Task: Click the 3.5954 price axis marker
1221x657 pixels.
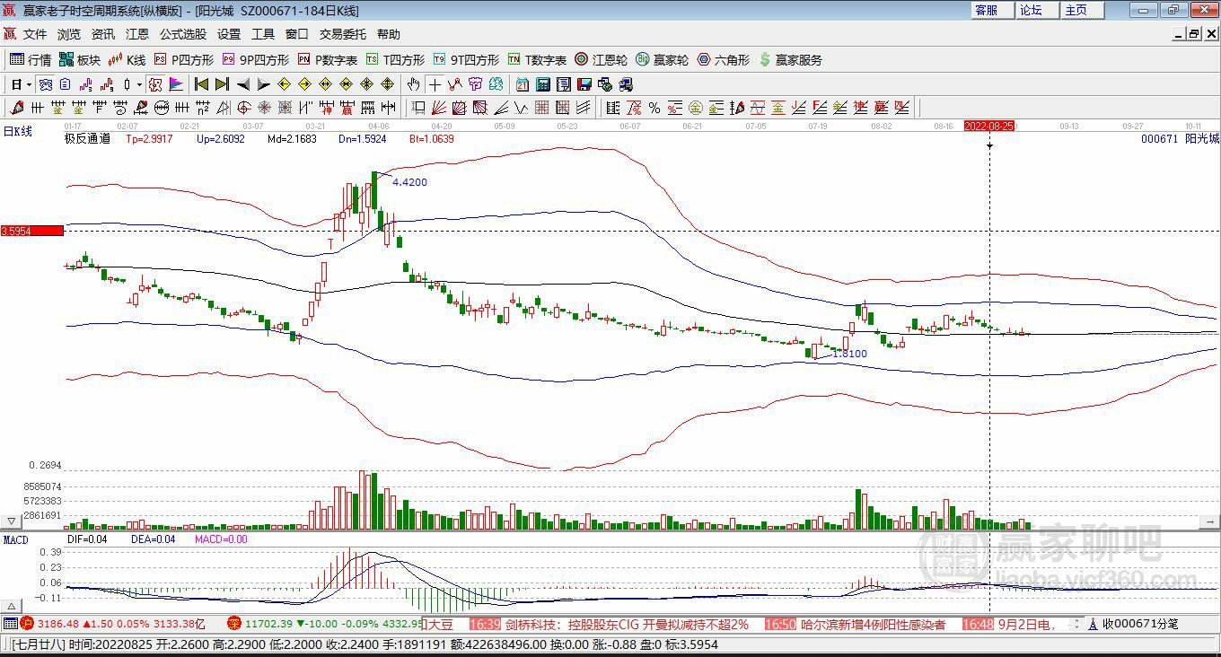Action: [x=31, y=231]
